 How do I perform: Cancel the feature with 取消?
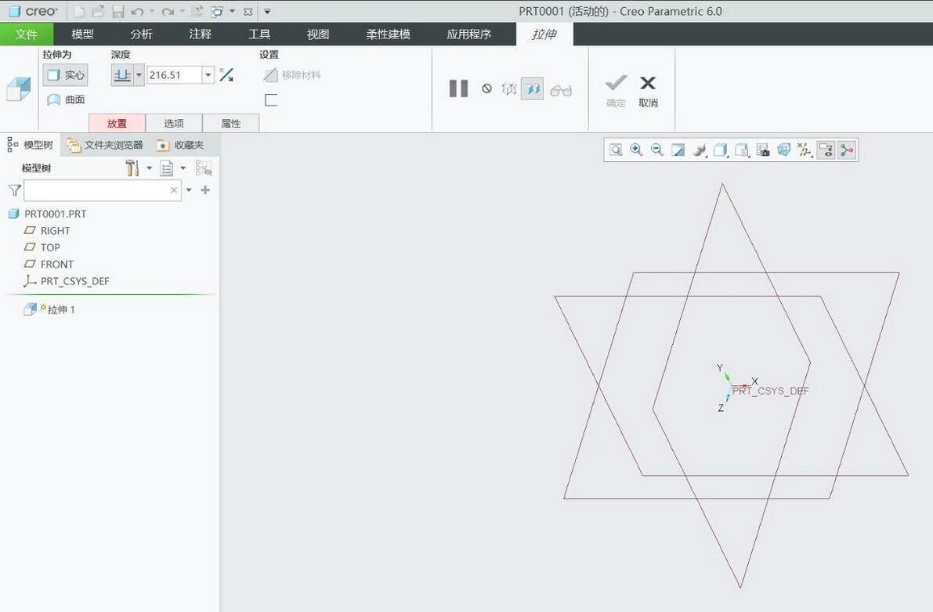[x=648, y=91]
